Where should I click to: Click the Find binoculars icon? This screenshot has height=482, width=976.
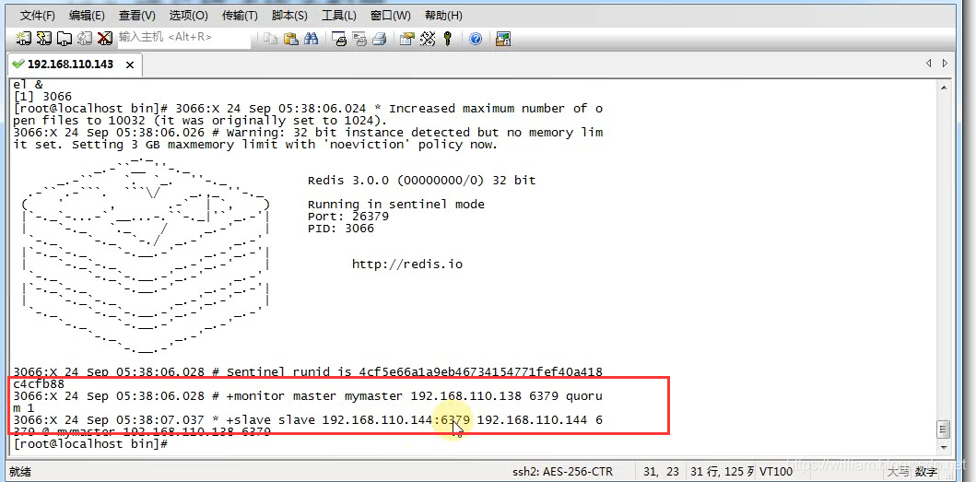pos(312,39)
